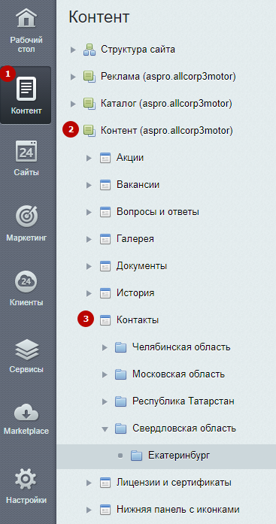The width and height of the screenshot is (276, 524).
Task: Expand the Каталог node arrow
Action: click(x=73, y=104)
